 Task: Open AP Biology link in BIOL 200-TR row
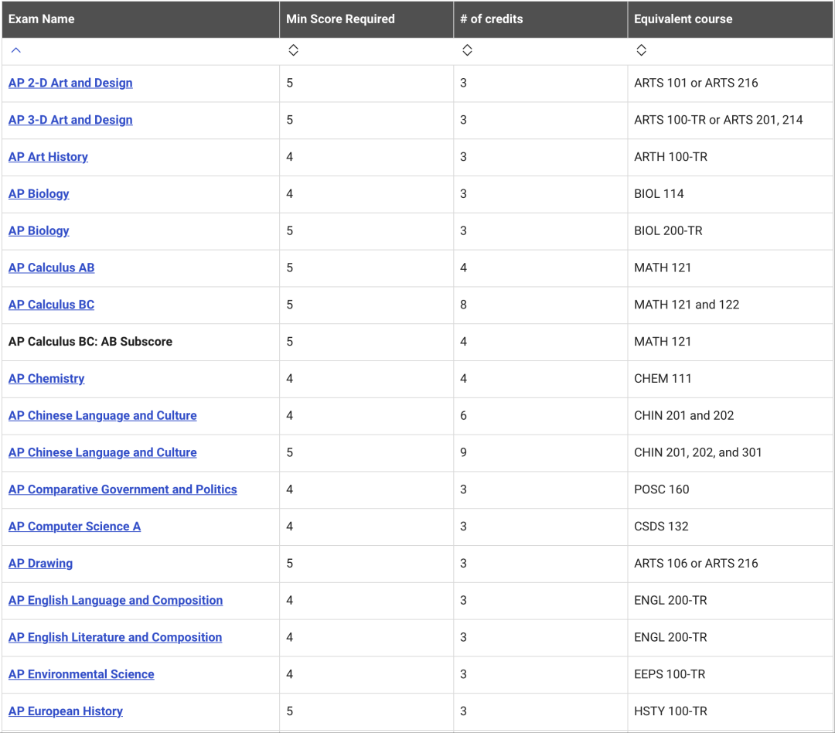39,230
